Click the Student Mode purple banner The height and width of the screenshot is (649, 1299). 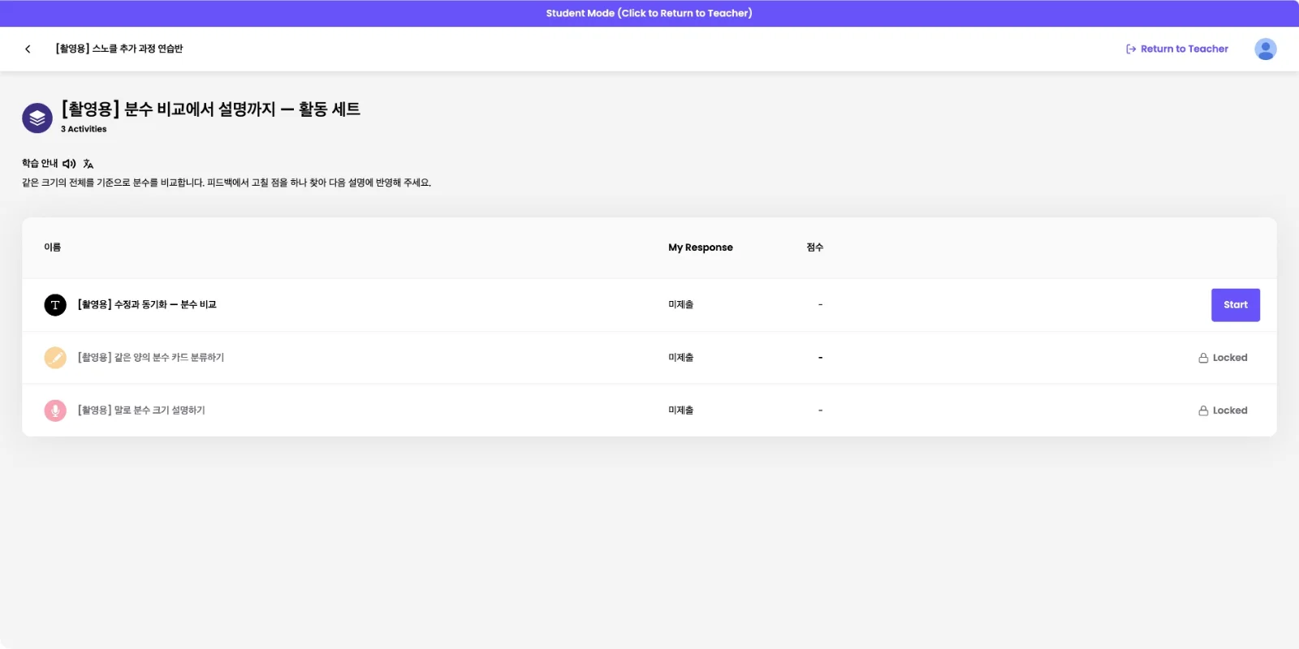(649, 13)
